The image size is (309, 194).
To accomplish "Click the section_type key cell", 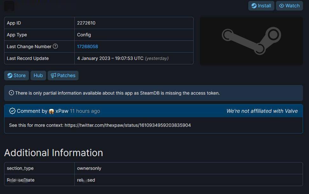I will pyautogui.click(x=39, y=168).
